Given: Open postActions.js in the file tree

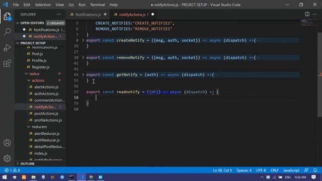Looking at the screenshot, I should 46,114.
